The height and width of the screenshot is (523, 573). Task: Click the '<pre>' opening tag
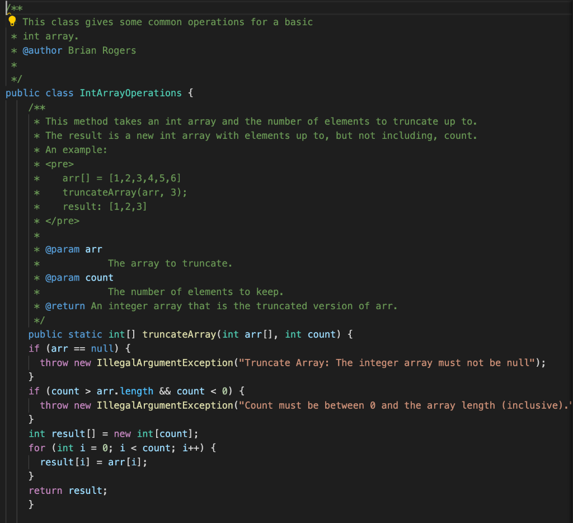59,164
